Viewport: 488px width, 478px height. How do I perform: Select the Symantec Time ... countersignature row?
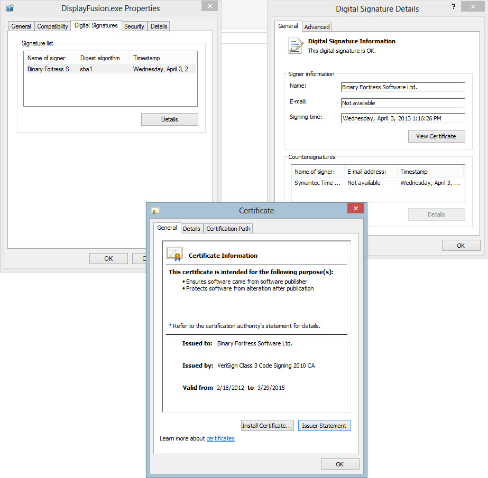pos(377,183)
